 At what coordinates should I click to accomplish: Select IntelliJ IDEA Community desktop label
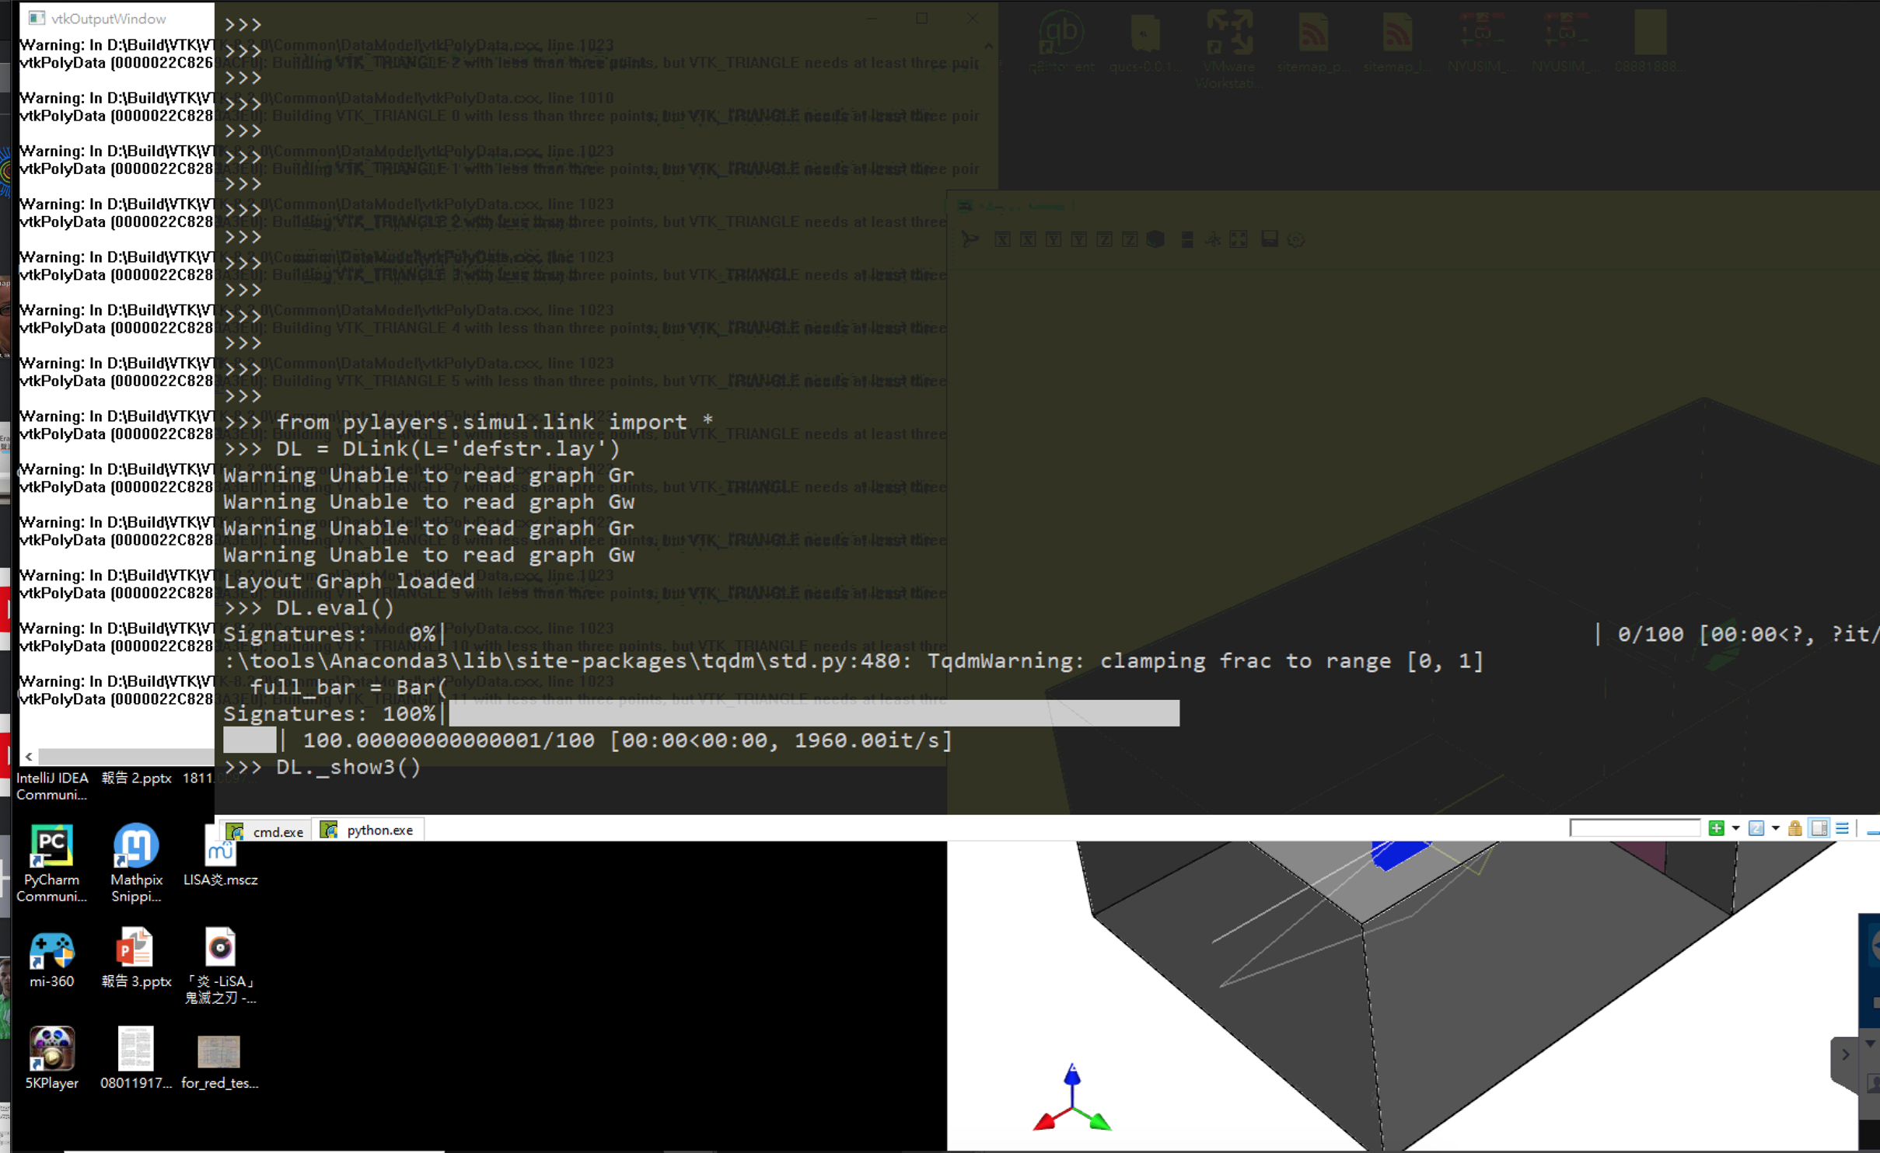pos(52,786)
